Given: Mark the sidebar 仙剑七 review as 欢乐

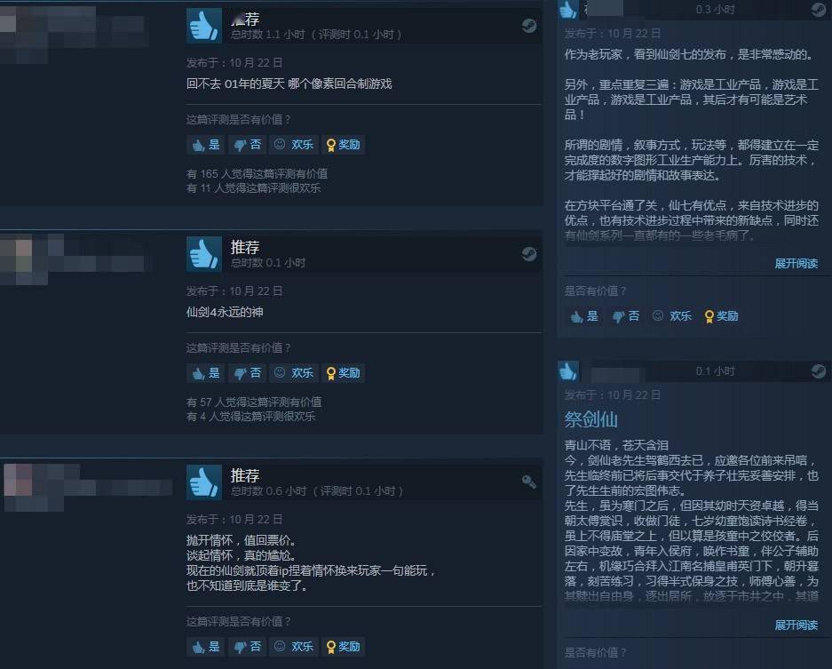Looking at the screenshot, I should pos(672,316).
